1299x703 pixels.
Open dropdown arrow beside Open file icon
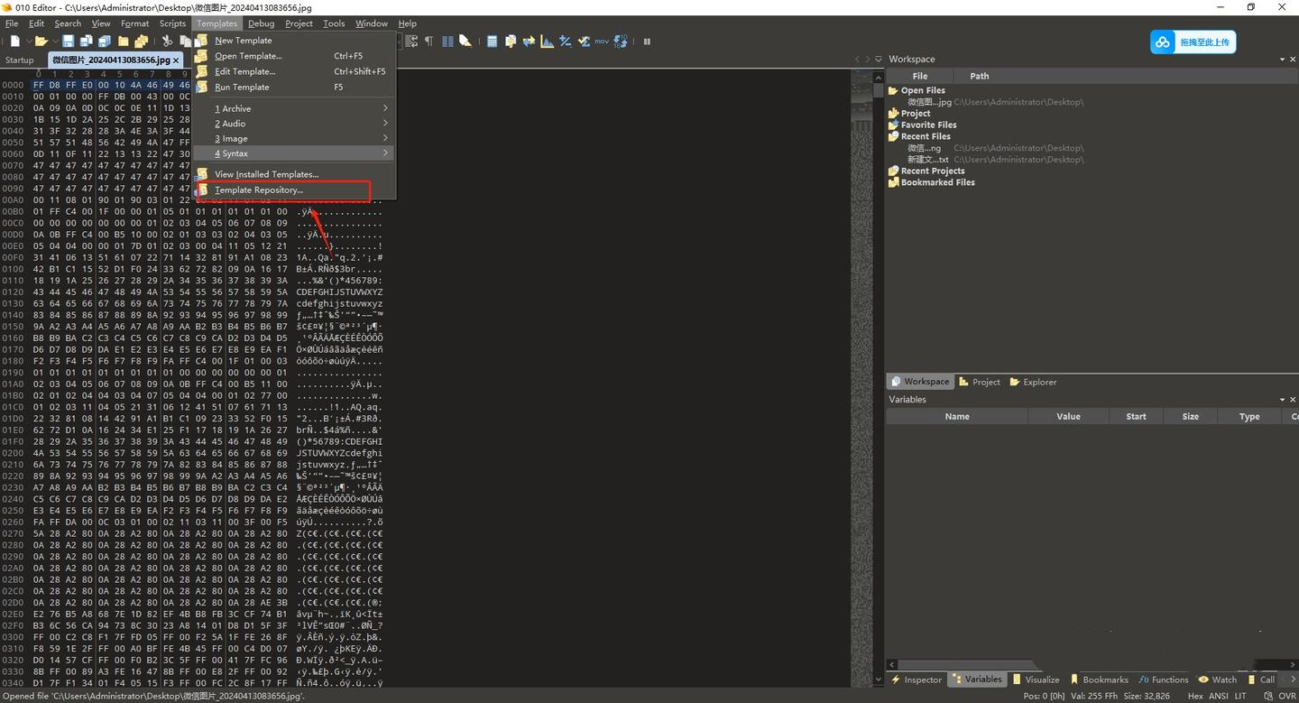tap(56, 41)
